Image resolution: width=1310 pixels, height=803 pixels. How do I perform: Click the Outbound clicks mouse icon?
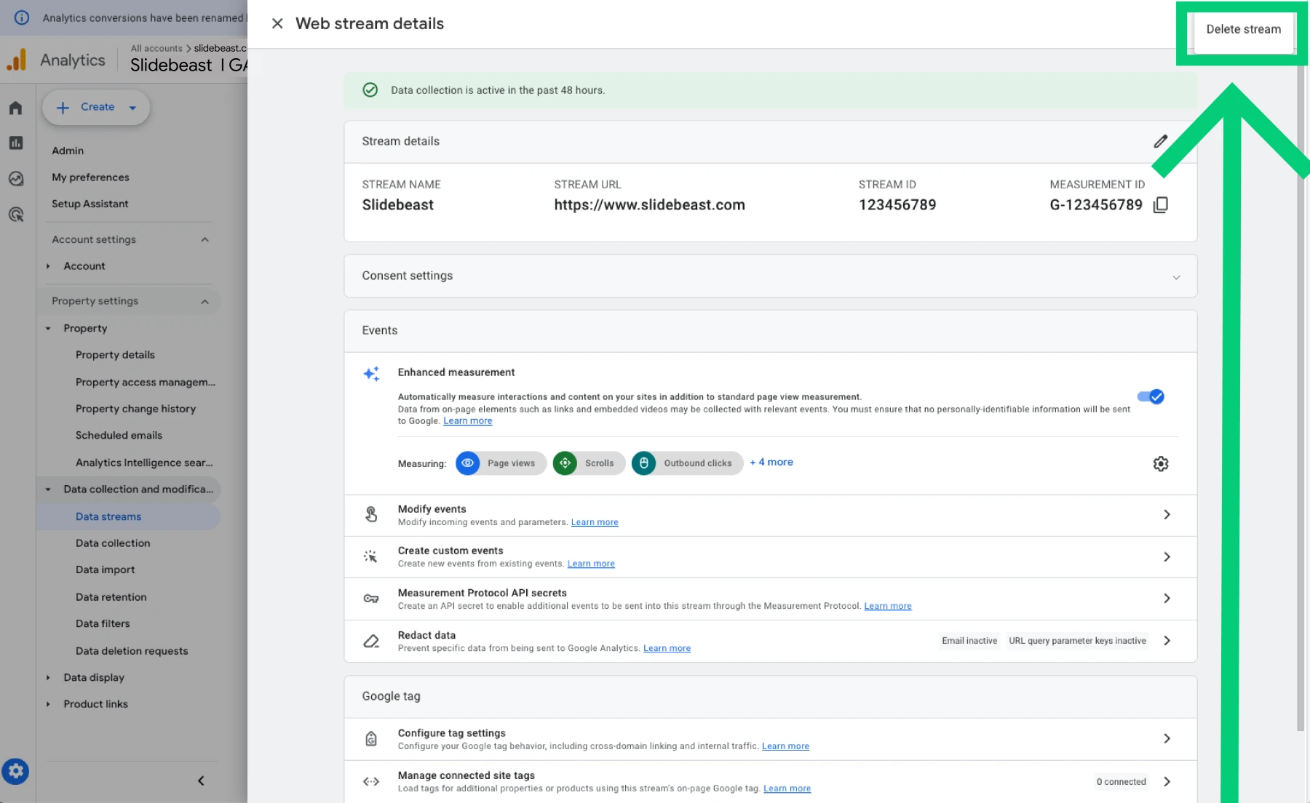tap(643, 463)
